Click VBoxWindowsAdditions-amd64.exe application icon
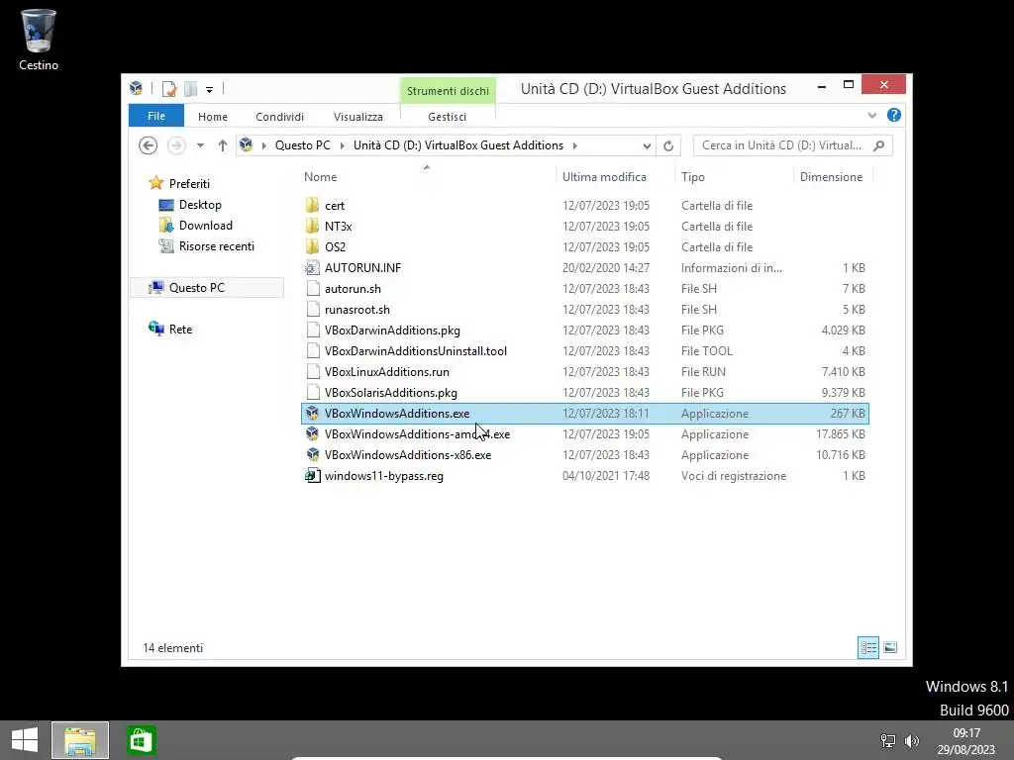Screen dimensions: 1014x760 (x=312, y=433)
